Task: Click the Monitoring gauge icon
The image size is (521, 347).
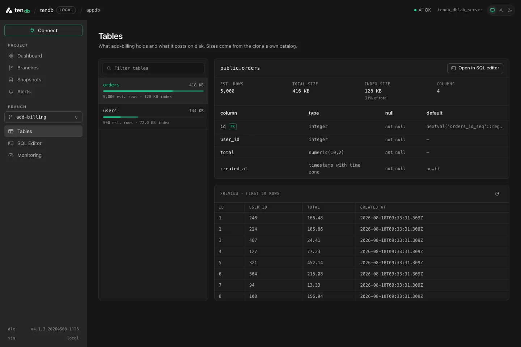Action: (x=11, y=155)
